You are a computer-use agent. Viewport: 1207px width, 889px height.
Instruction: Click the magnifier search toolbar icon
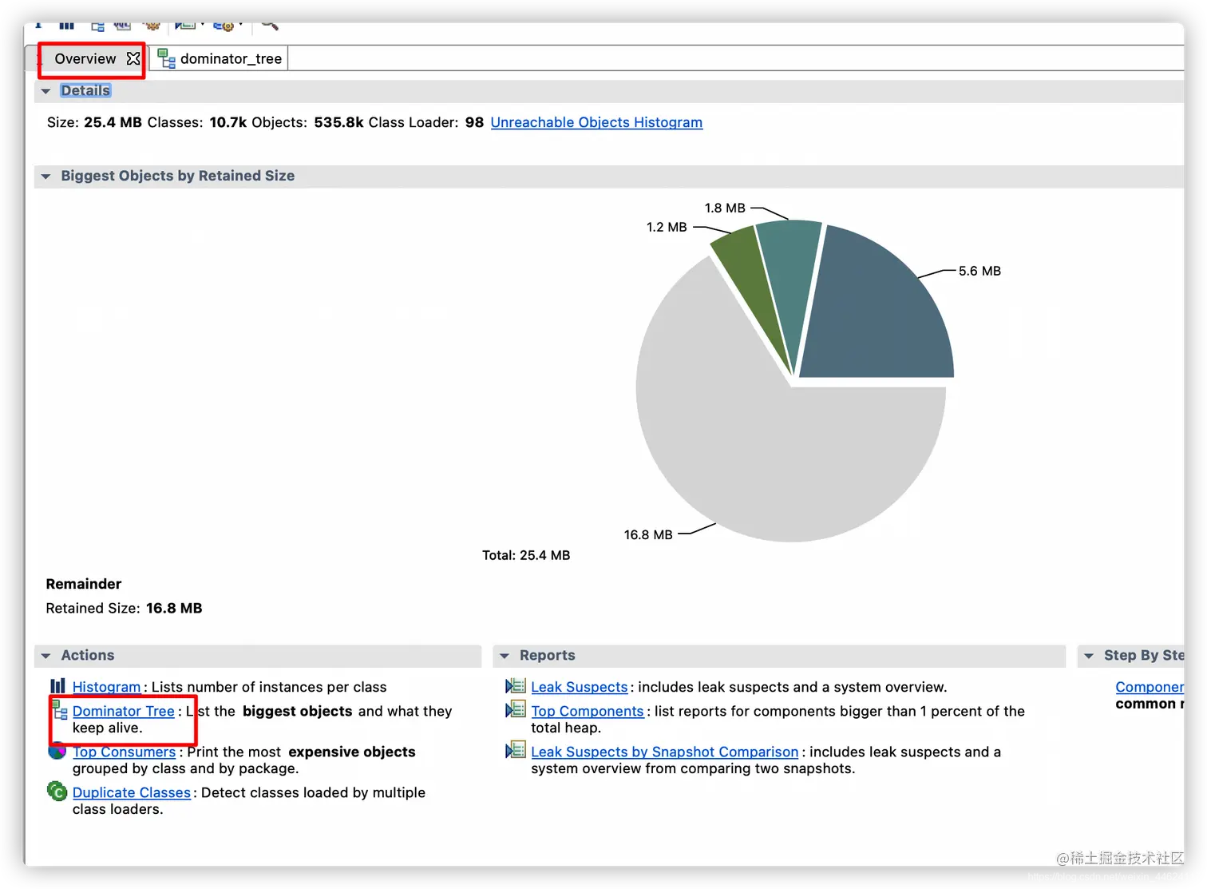[270, 26]
